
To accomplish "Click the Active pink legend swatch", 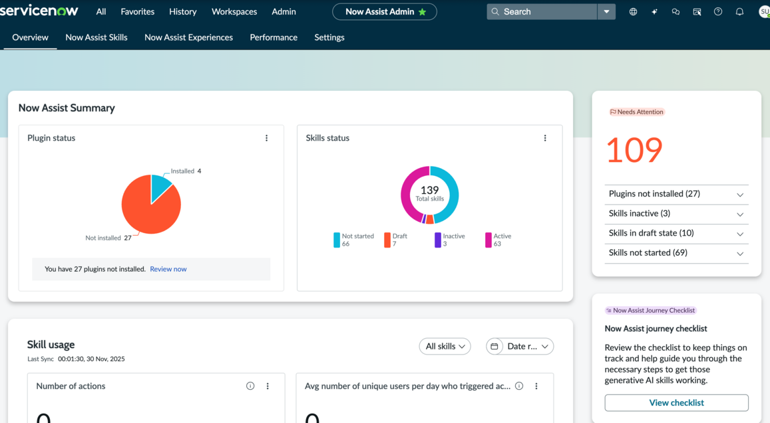I will click(488, 240).
